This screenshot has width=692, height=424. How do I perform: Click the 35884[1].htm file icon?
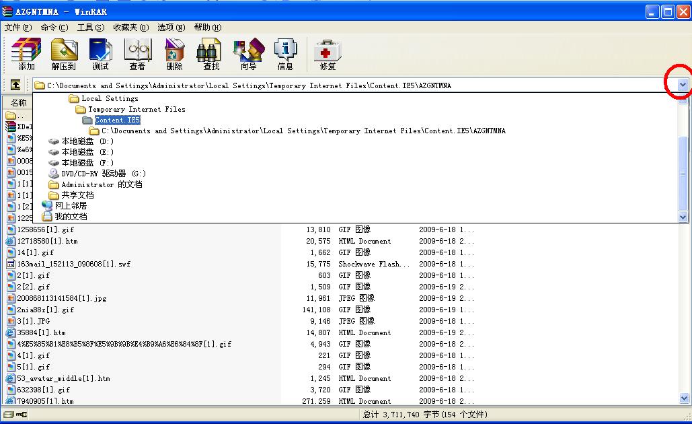(x=11, y=332)
